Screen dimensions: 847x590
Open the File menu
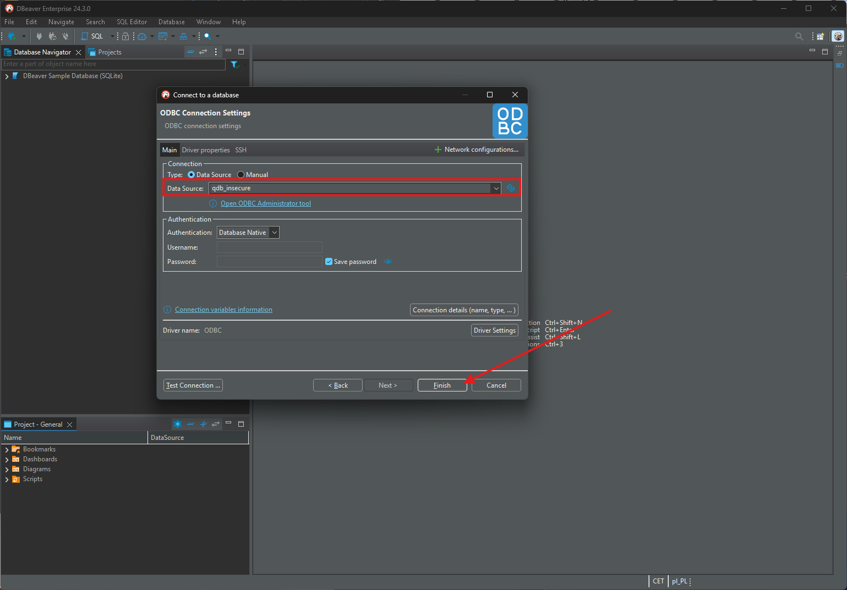[9, 22]
